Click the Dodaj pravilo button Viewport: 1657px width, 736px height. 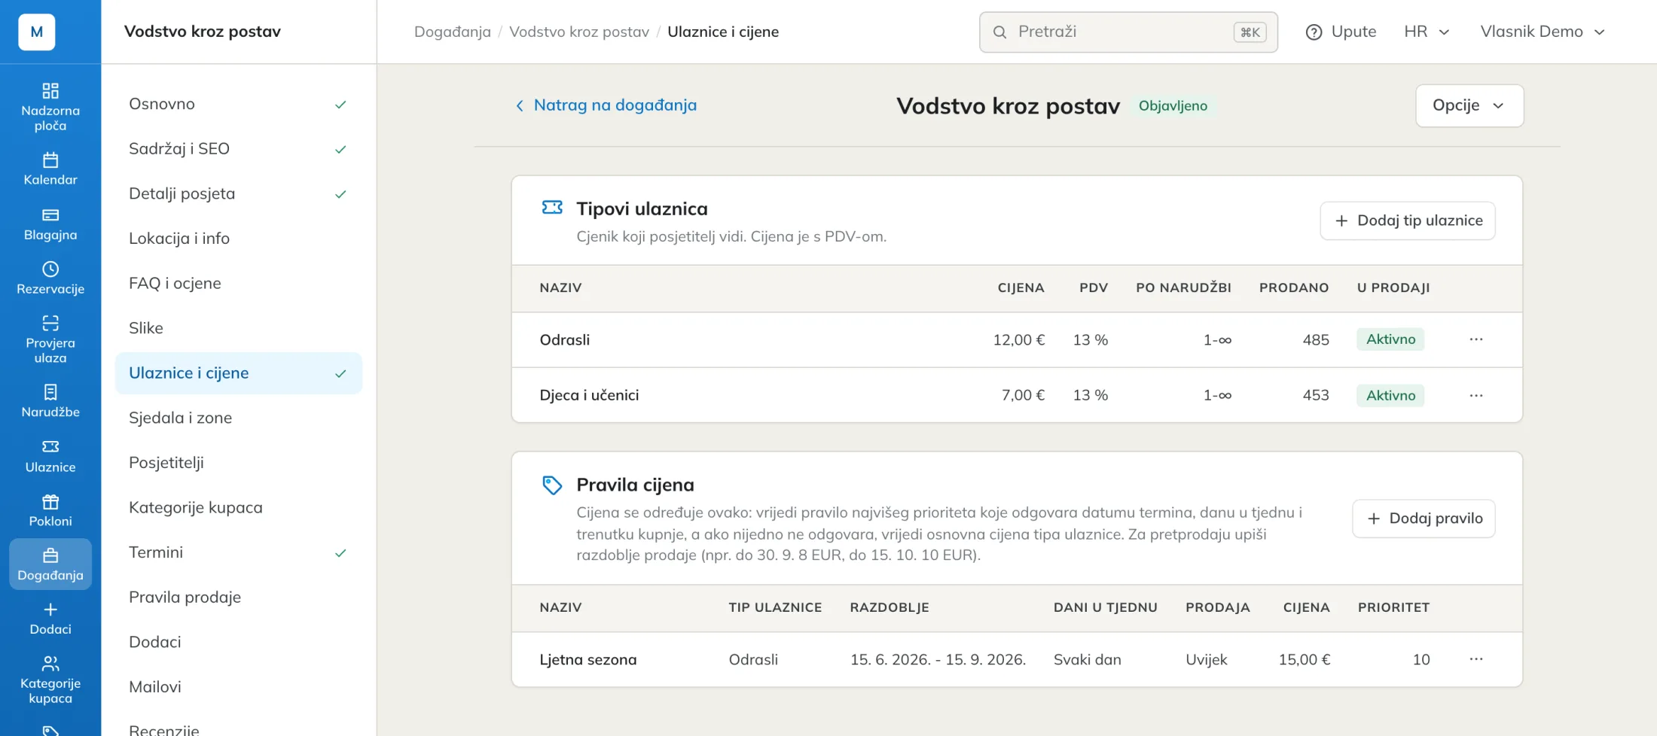point(1424,519)
